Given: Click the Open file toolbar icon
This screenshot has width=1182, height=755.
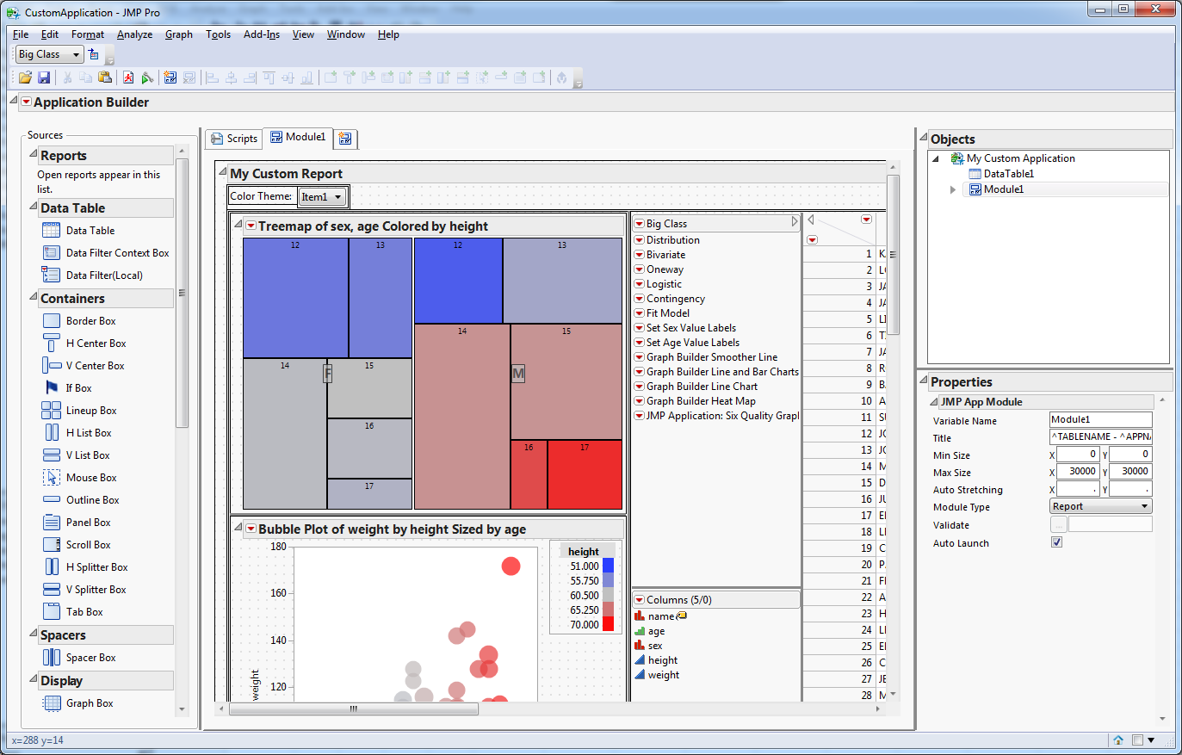Looking at the screenshot, I should [24, 77].
